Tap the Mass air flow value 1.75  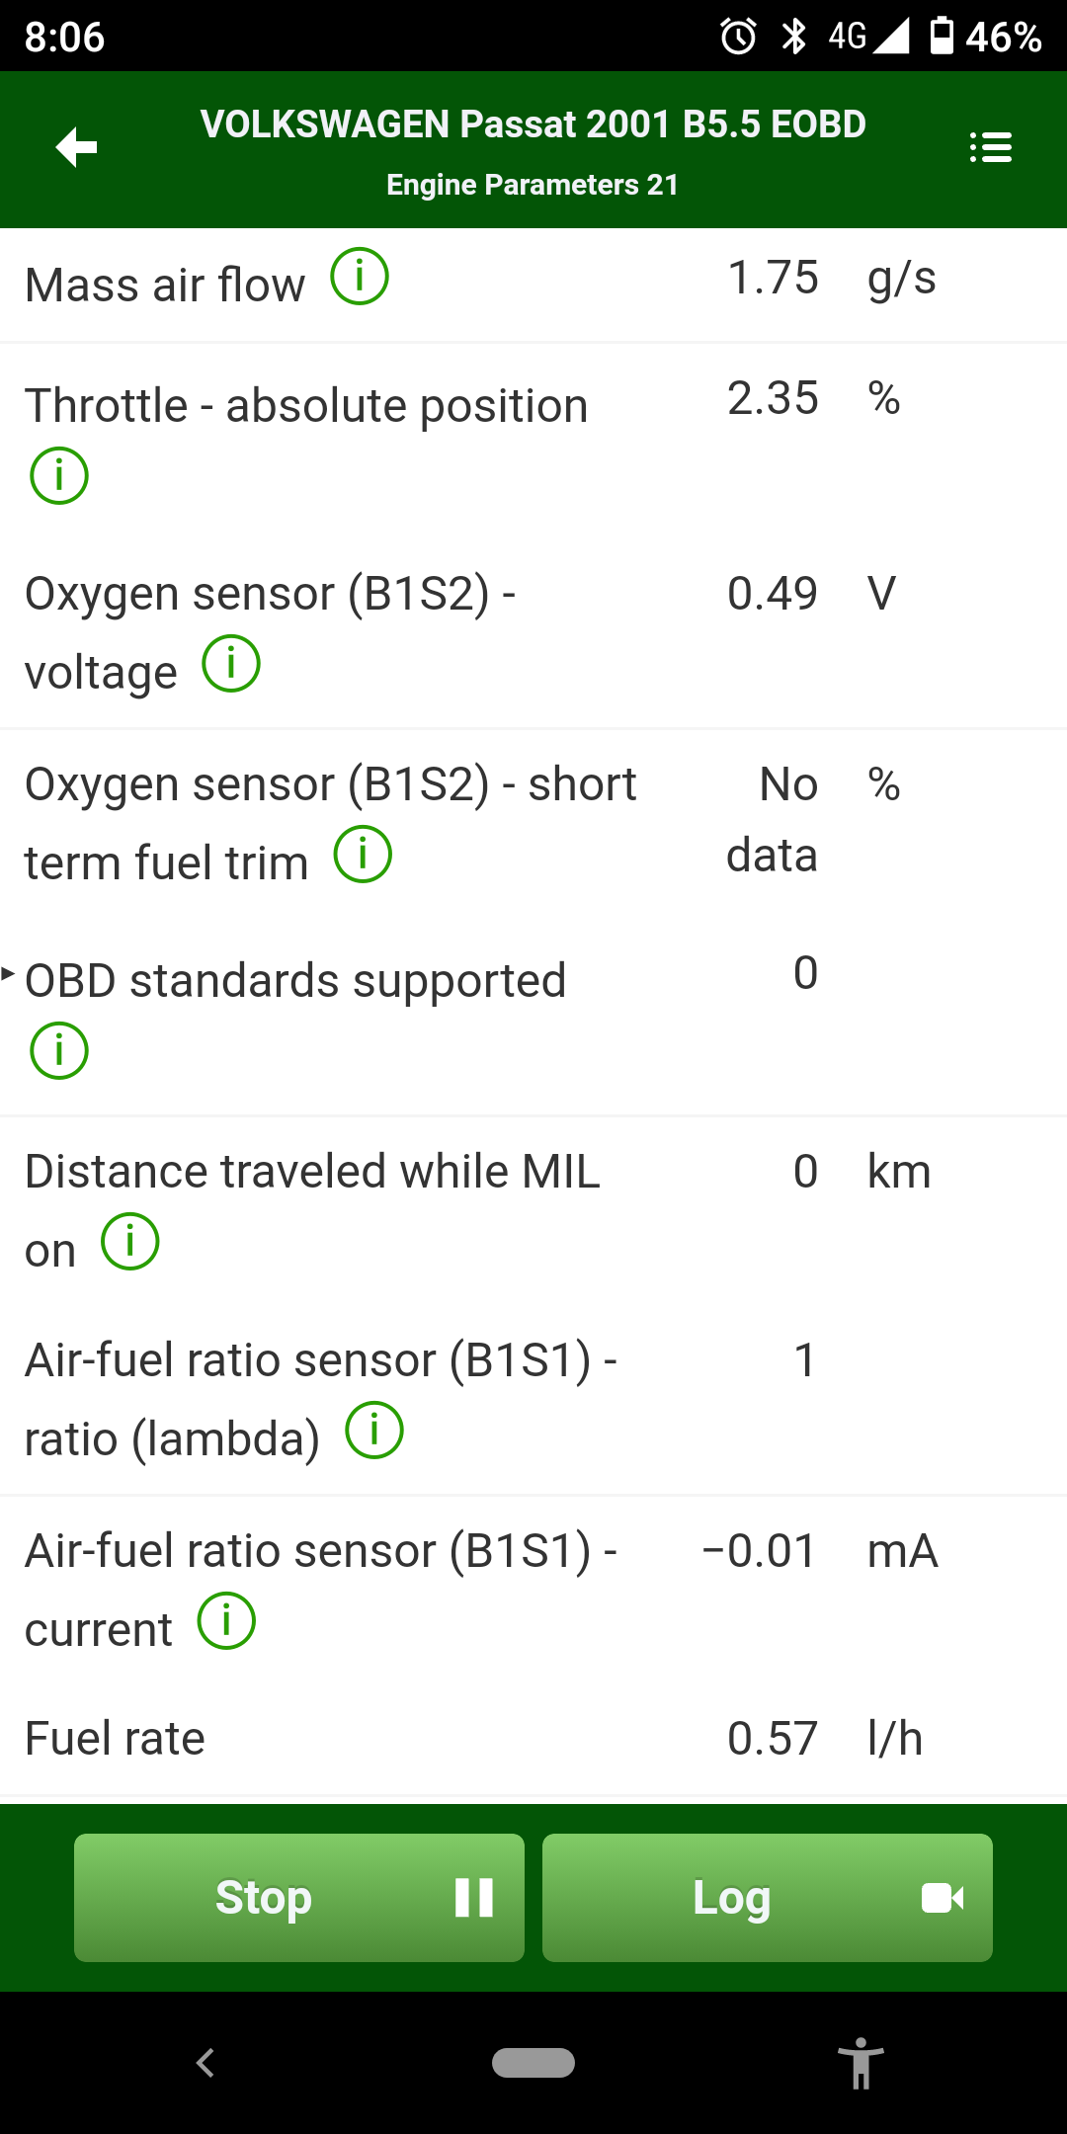(773, 278)
